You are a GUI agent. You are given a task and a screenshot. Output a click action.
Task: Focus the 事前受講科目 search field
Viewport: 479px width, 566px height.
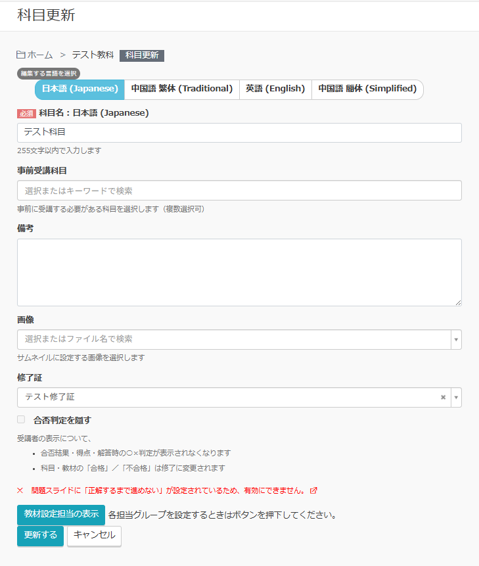point(239,191)
